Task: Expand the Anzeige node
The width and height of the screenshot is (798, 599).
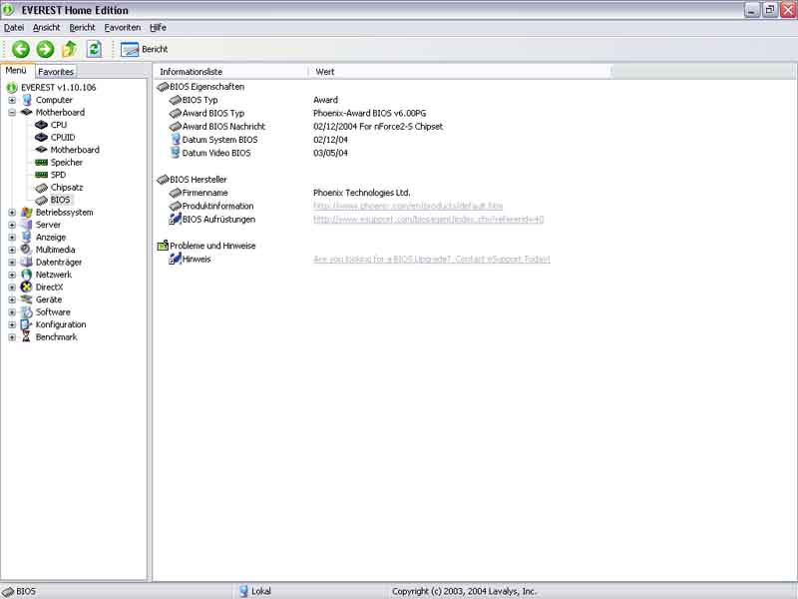Action: (12, 238)
